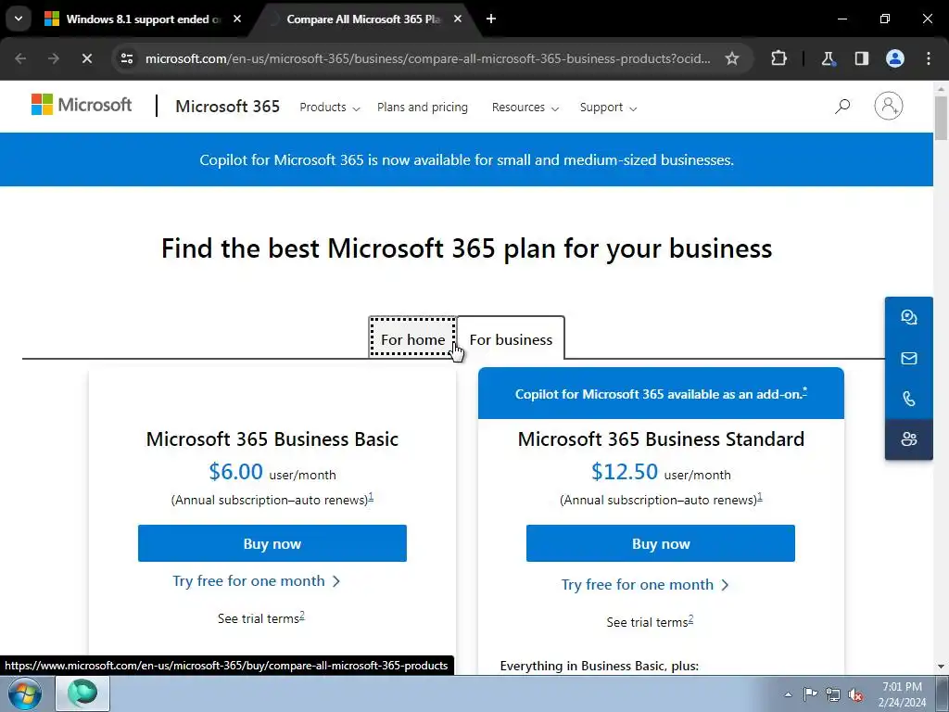
Task: Bookmark this page with the star icon
Action: (x=732, y=58)
